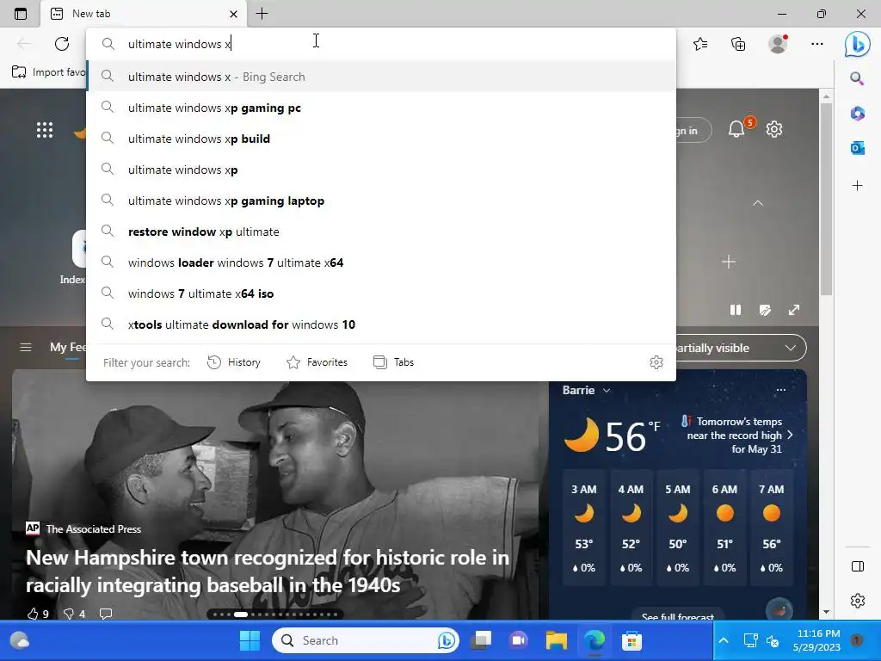Image resolution: width=881 pixels, height=661 pixels.
Task: Pause the background slideshow
Action: [735, 310]
